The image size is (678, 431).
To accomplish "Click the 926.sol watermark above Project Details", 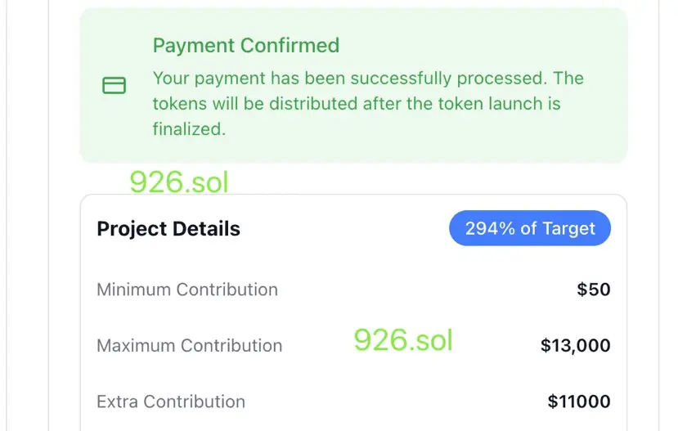I will click(x=179, y=182).
